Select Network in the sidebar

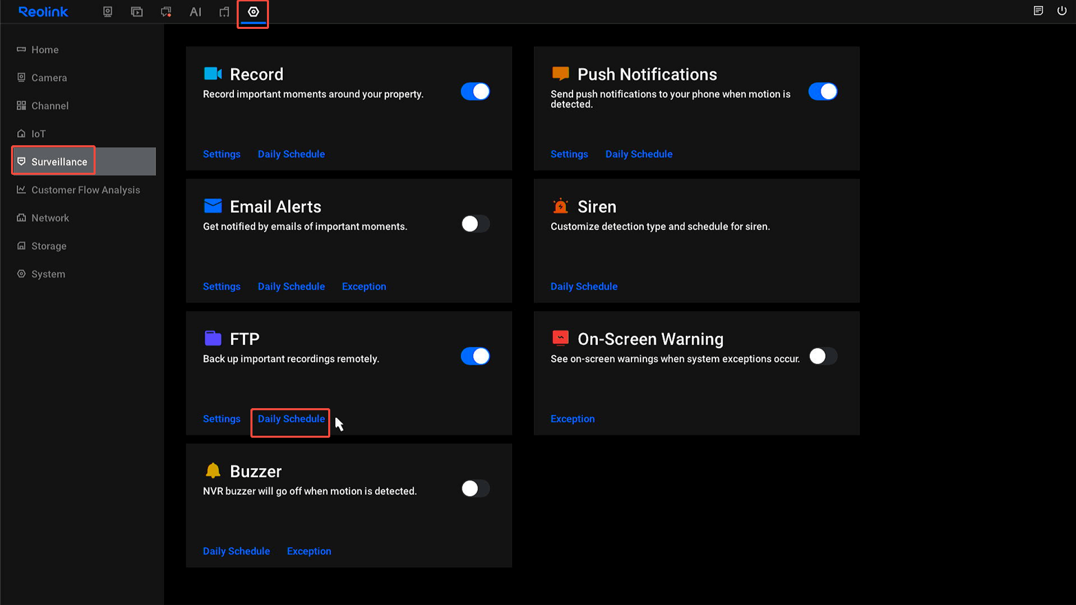coord(50,218)
